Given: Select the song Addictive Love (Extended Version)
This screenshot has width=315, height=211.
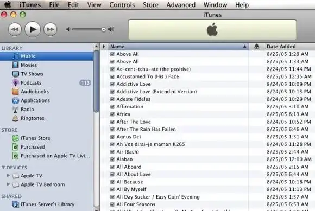Looking at the screenshot, I should click(156, 92).
